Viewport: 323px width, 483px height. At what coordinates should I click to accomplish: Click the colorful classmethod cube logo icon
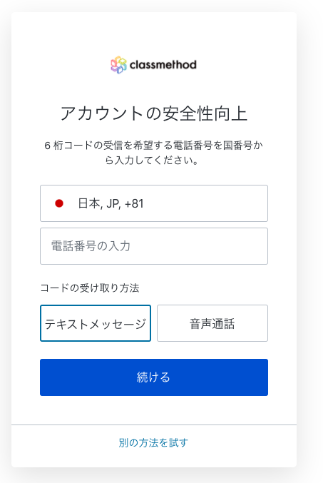tap(118, 65)
